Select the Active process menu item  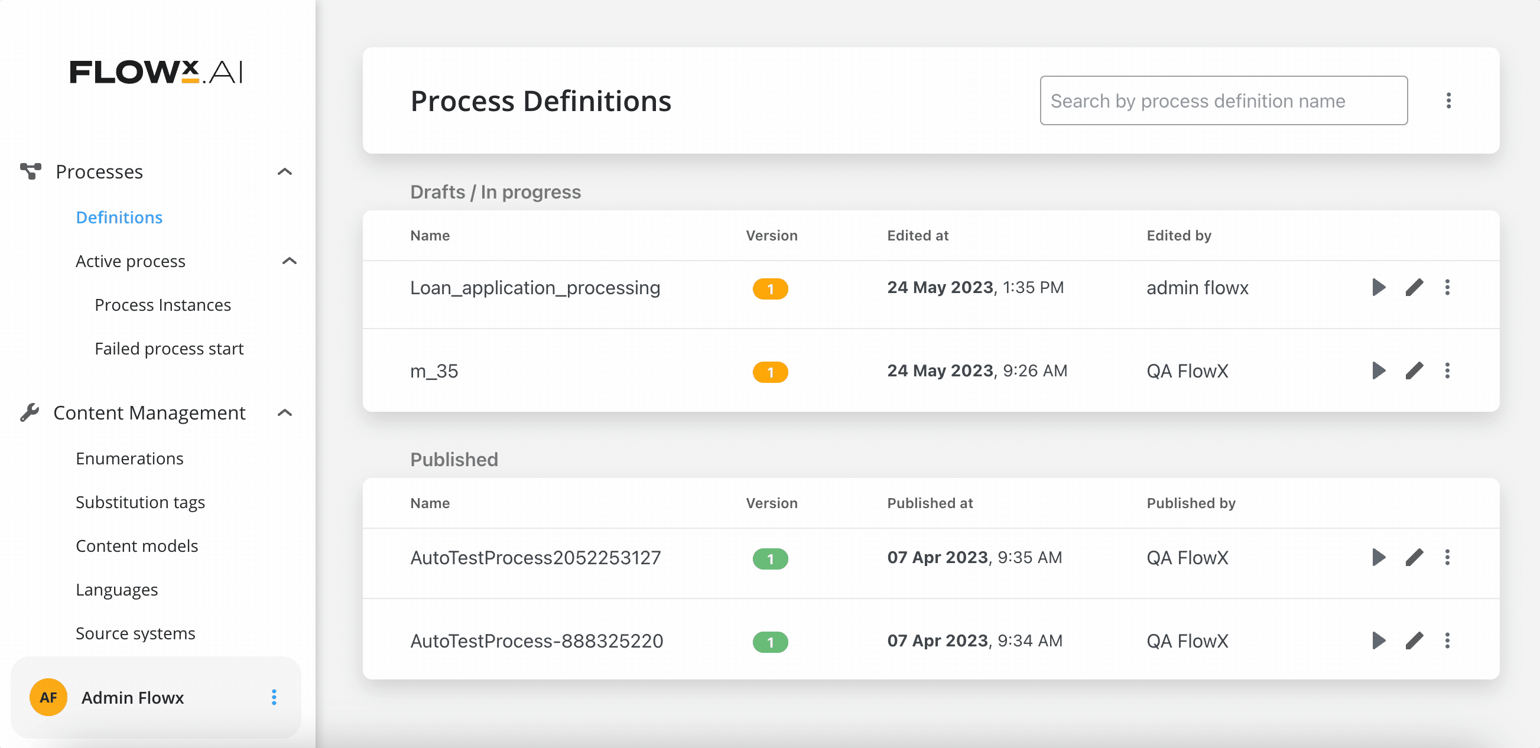click(x=131, y=261)
